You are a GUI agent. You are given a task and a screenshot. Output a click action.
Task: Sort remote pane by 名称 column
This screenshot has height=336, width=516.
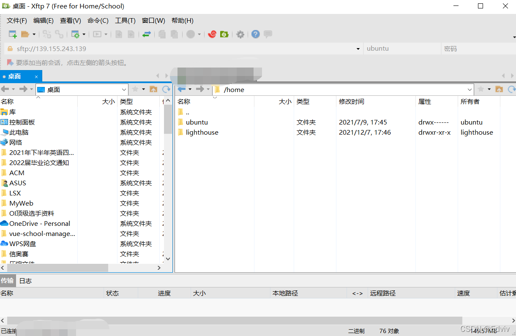pyautogui.click(x=214, y=101)
